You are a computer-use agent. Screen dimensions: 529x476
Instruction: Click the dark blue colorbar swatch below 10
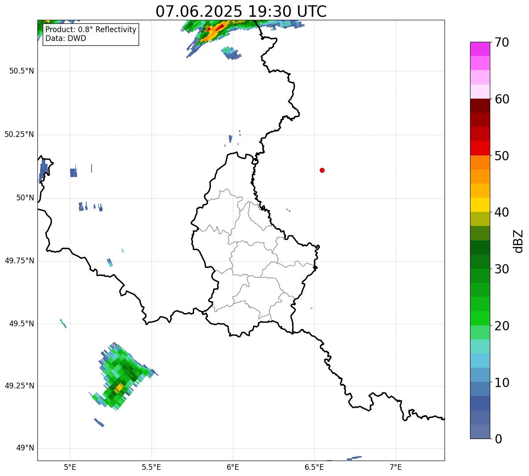[480, 403]
